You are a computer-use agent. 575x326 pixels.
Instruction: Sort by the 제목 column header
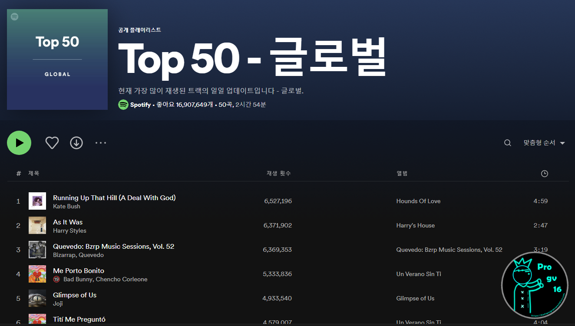click(34, 173)
